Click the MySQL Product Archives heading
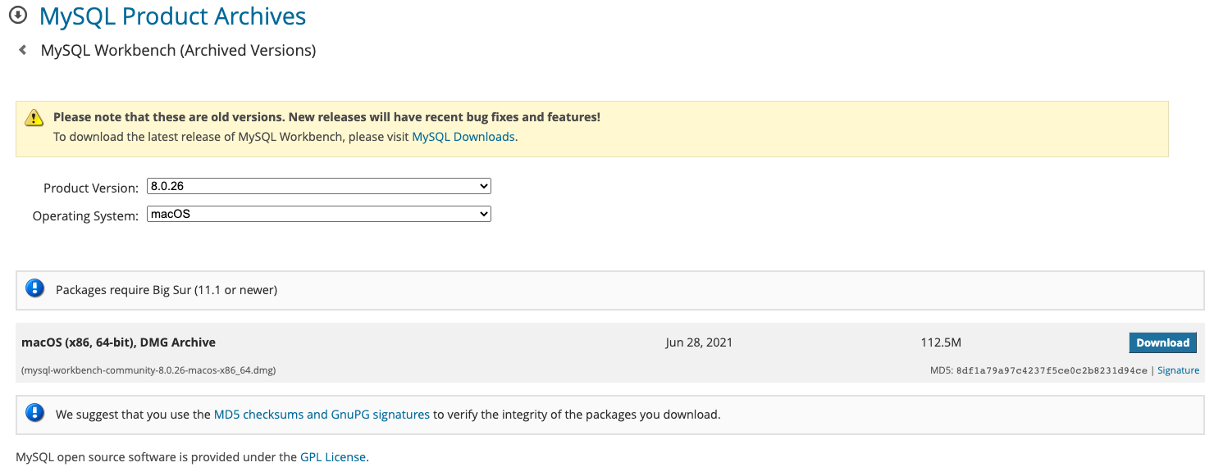This screenshot has height=467, width=1214. pyautogui.click(x=172, y=16)
